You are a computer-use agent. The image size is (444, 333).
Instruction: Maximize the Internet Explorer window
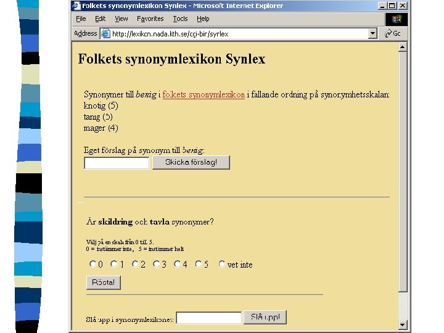click(392, 6)
